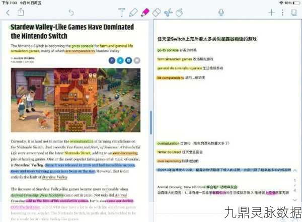Click the 'farm simulation games' note line
This screenshot has height=222, width=302.
click(x=185, y=59)
